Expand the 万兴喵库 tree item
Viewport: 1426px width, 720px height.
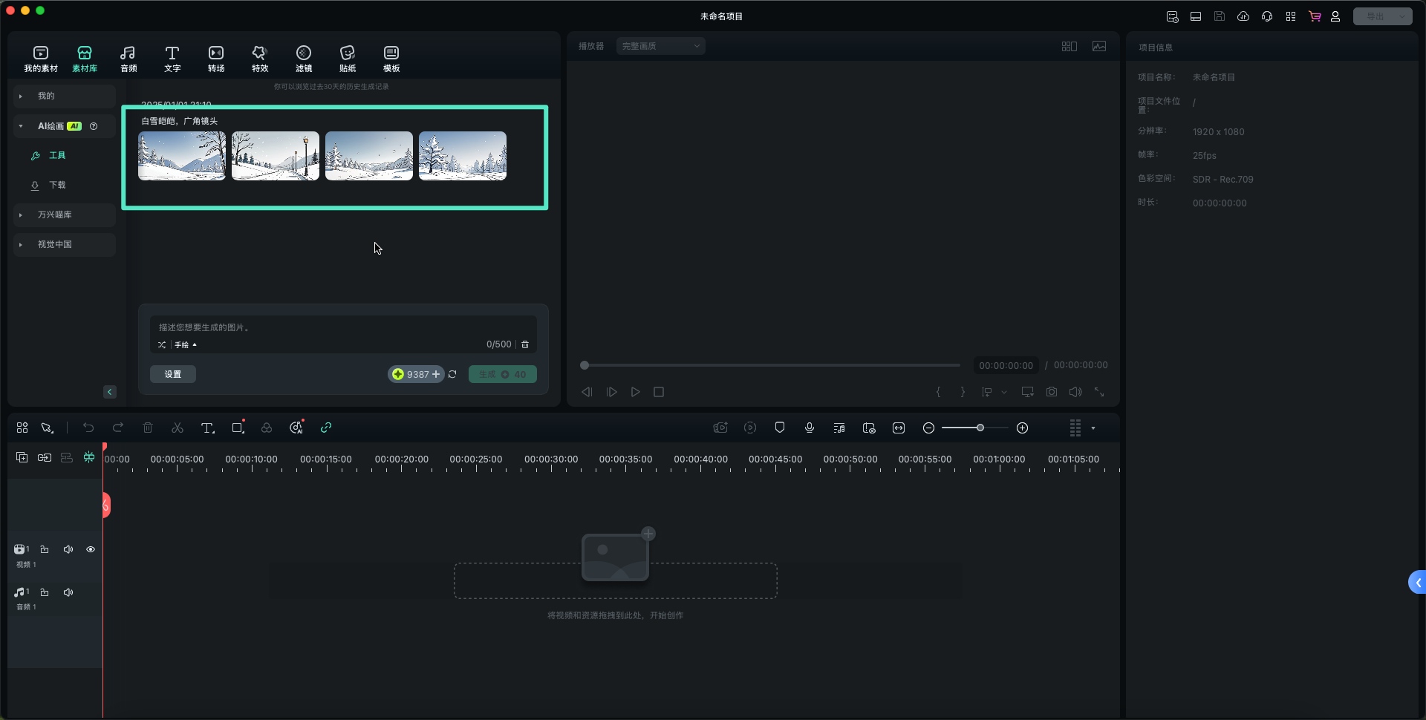pos(21,215)
